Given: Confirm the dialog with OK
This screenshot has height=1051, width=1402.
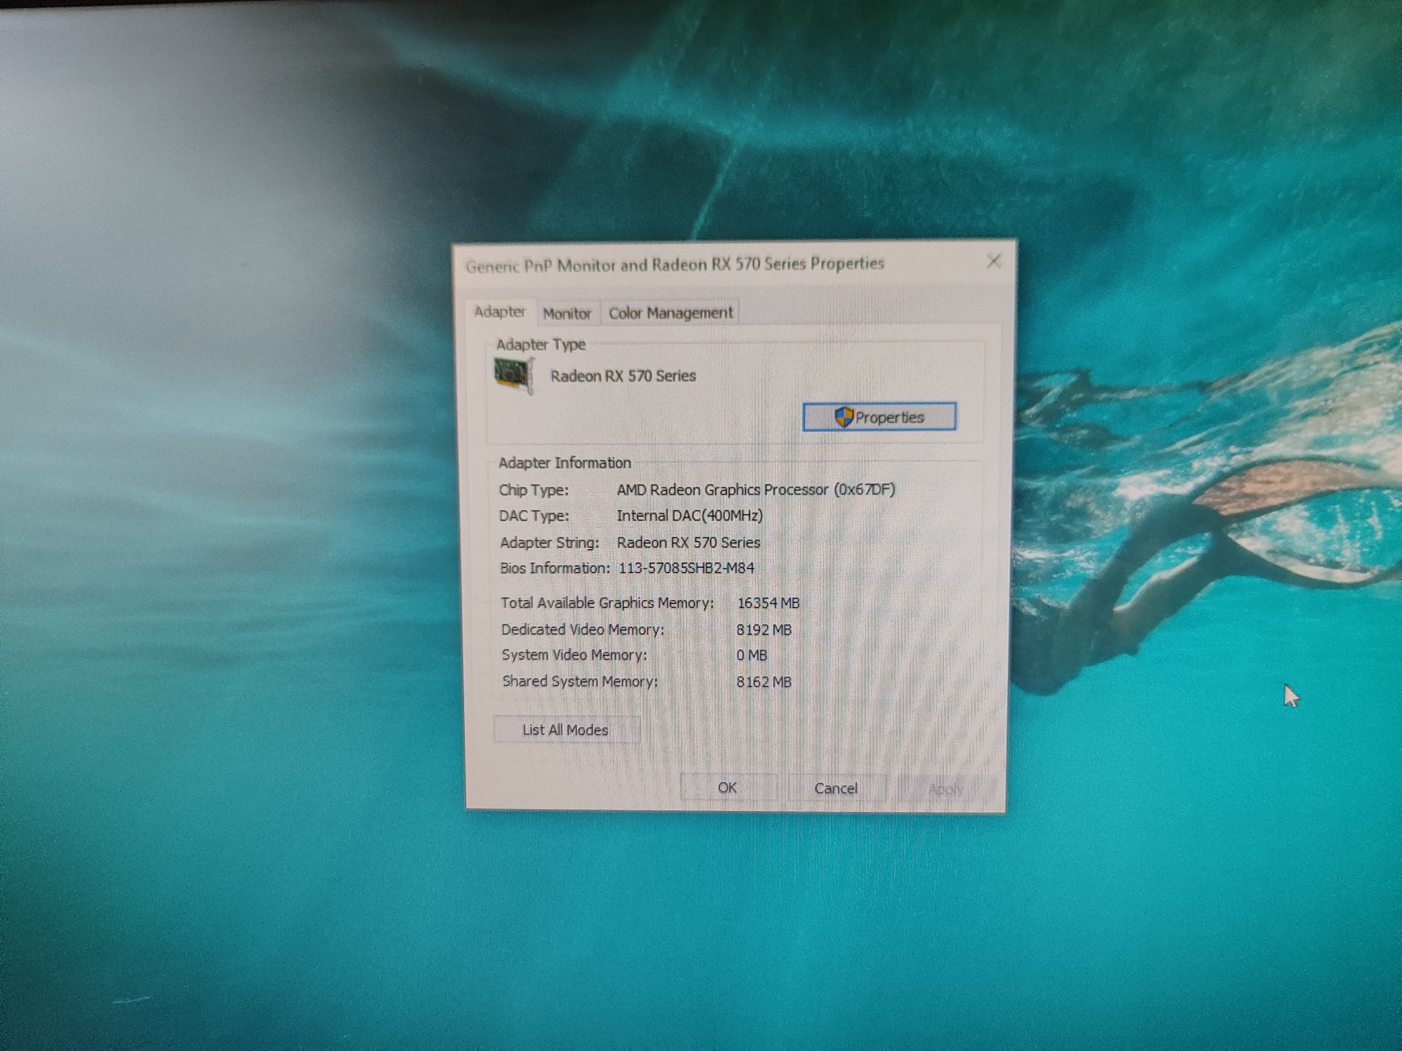Looking at the screenshot, I should [x=728, y=788].
